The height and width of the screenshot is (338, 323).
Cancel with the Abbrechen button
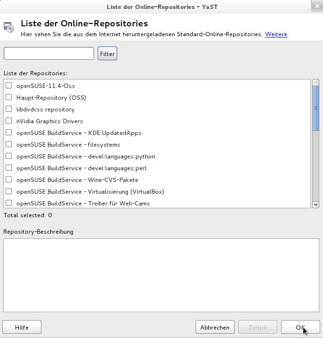tap(215, 327)
